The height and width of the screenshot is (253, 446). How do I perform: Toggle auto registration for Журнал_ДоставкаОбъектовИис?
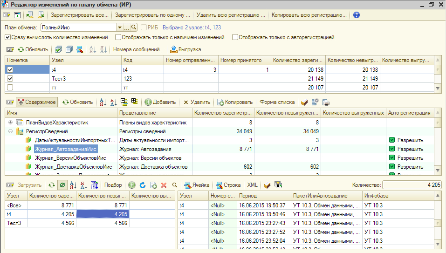click(392, 166)
